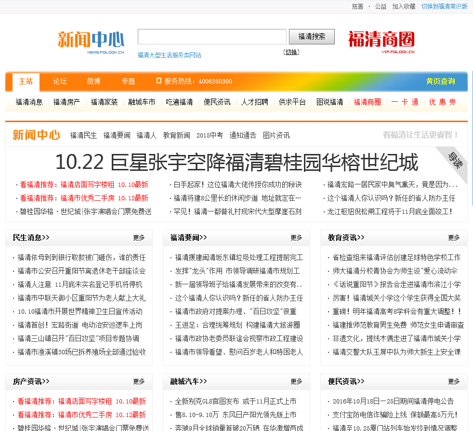Click 图片资讯 sub-navigation link
Viewport: 473px width, 431px height.
pos(276,136)
